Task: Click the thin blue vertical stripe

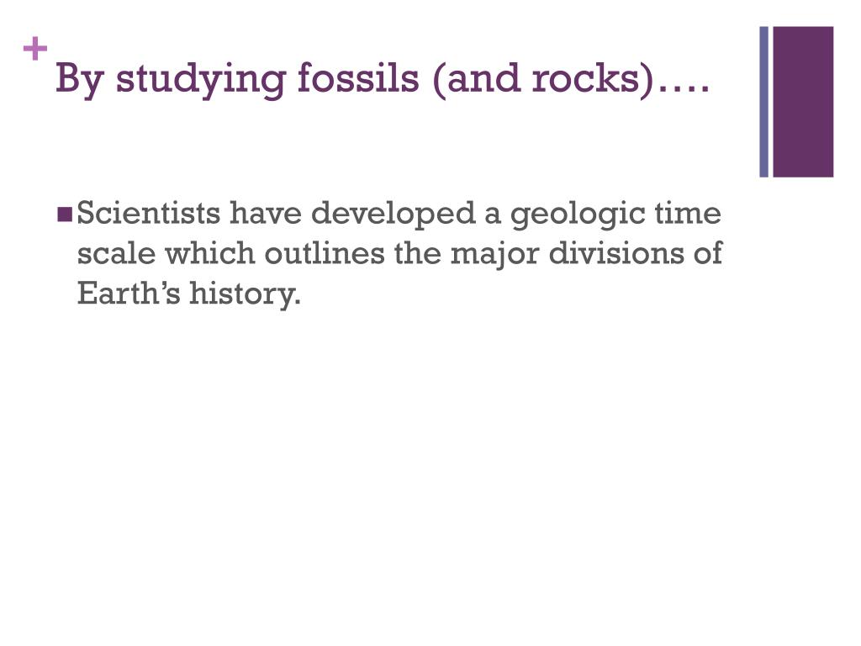Action: 763,102
